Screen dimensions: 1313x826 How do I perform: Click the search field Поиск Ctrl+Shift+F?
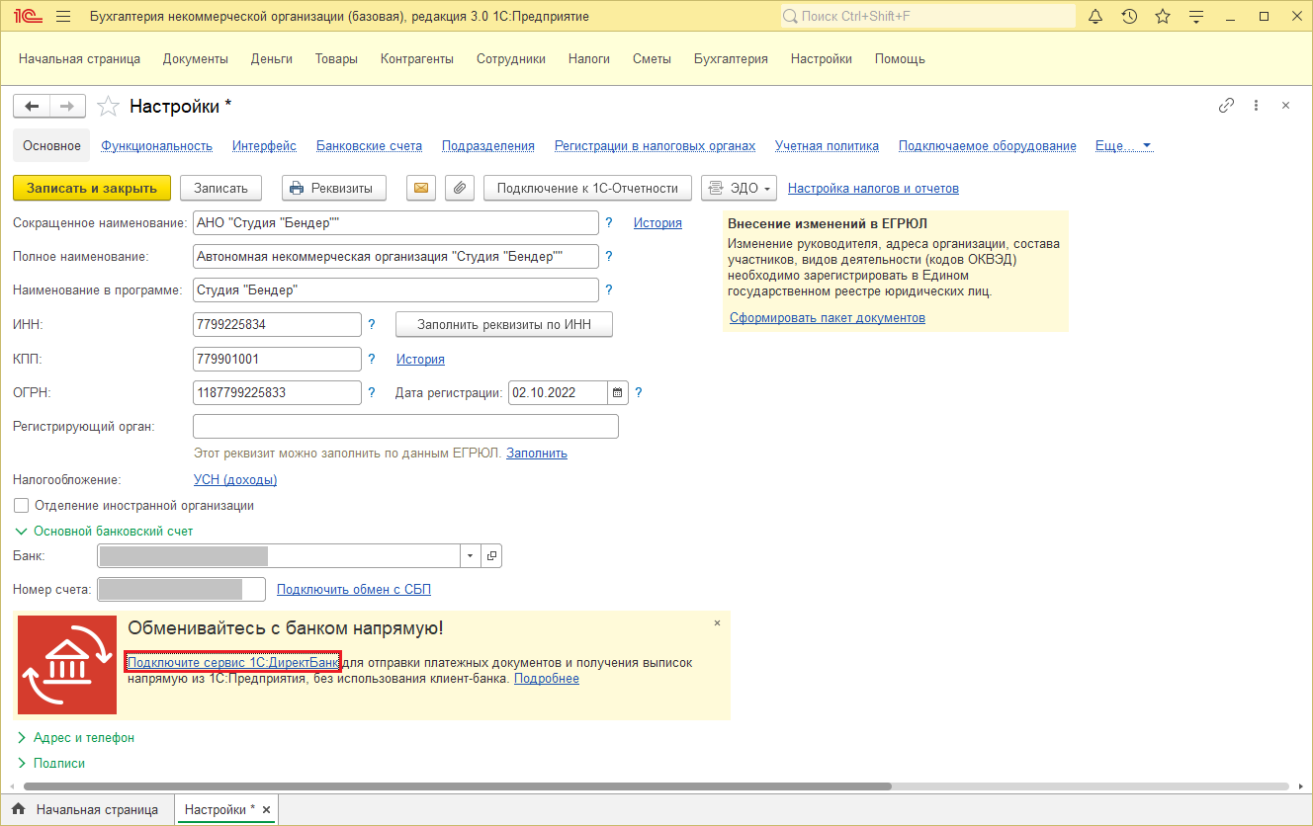[927, 17]
